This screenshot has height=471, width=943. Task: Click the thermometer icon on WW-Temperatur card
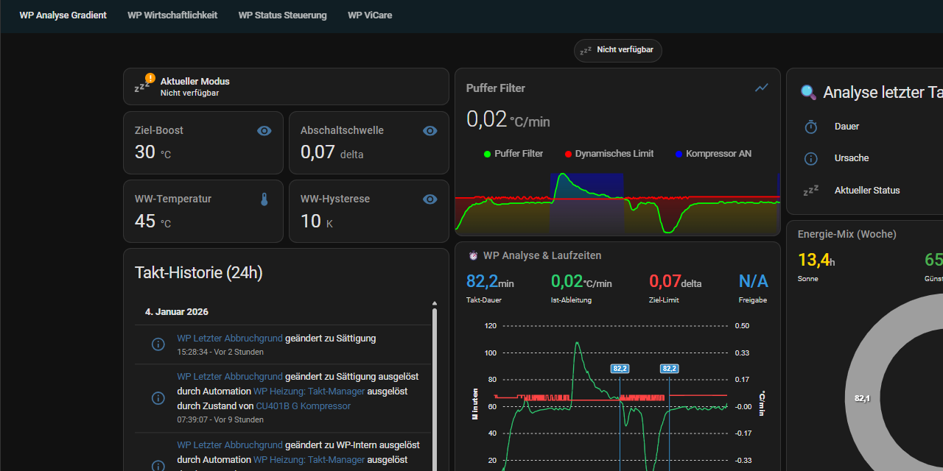tap(264, 199)
